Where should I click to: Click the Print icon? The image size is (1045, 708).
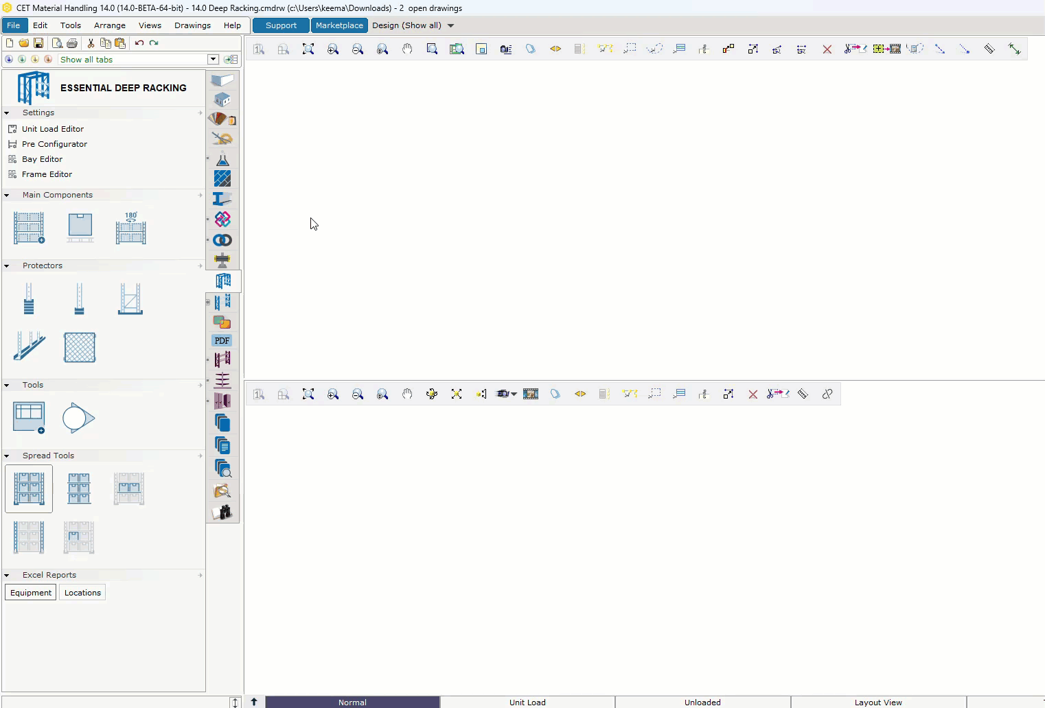[72, 43]
